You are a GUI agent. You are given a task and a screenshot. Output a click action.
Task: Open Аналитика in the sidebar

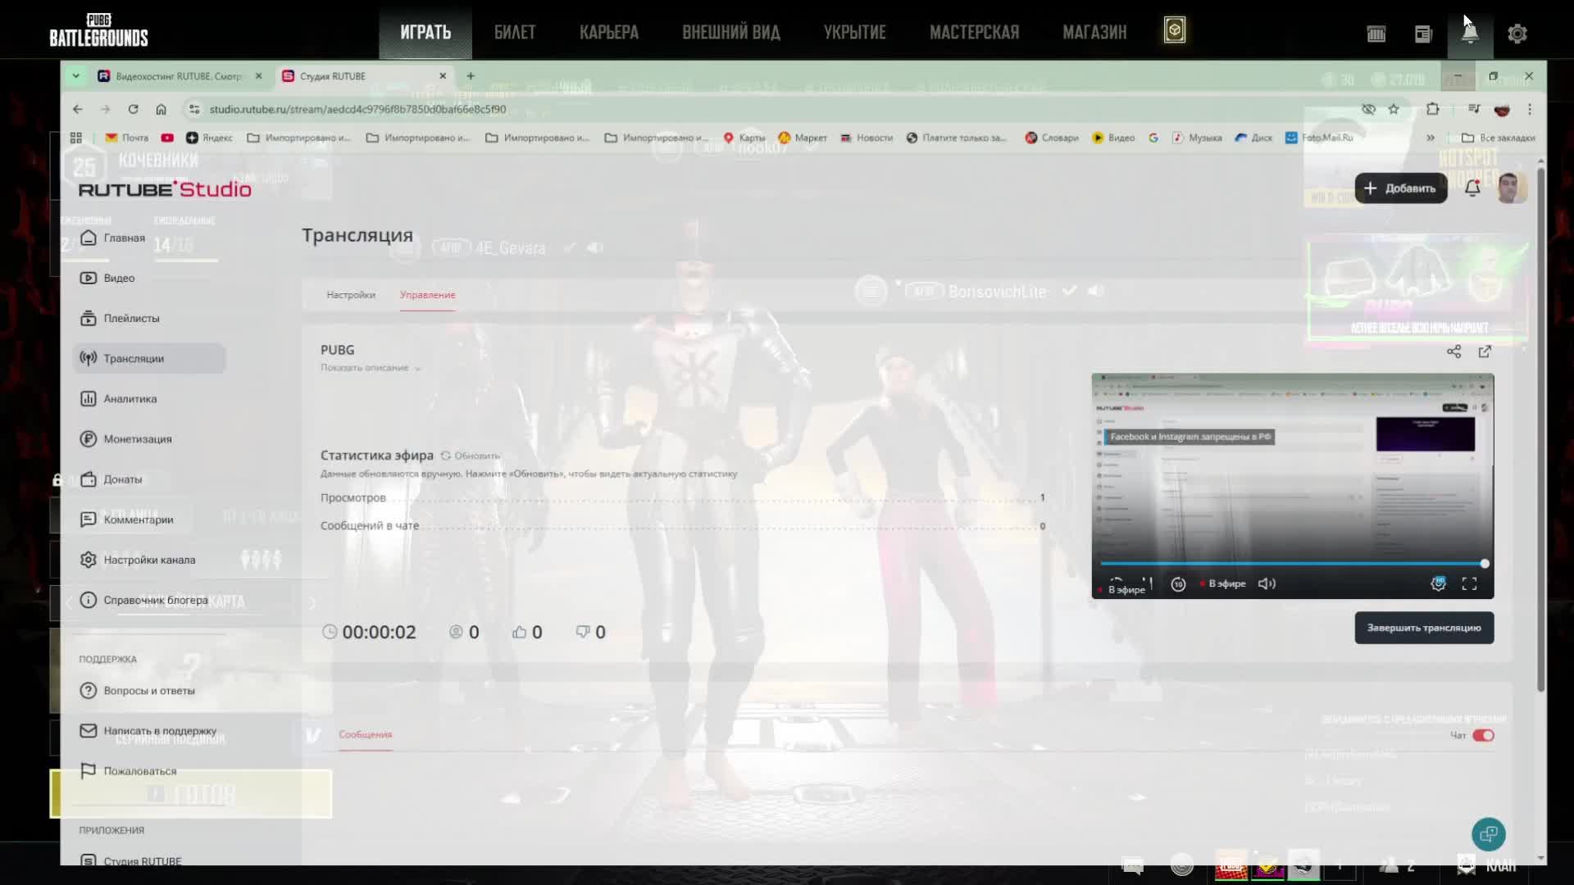[x=130, y=399]
